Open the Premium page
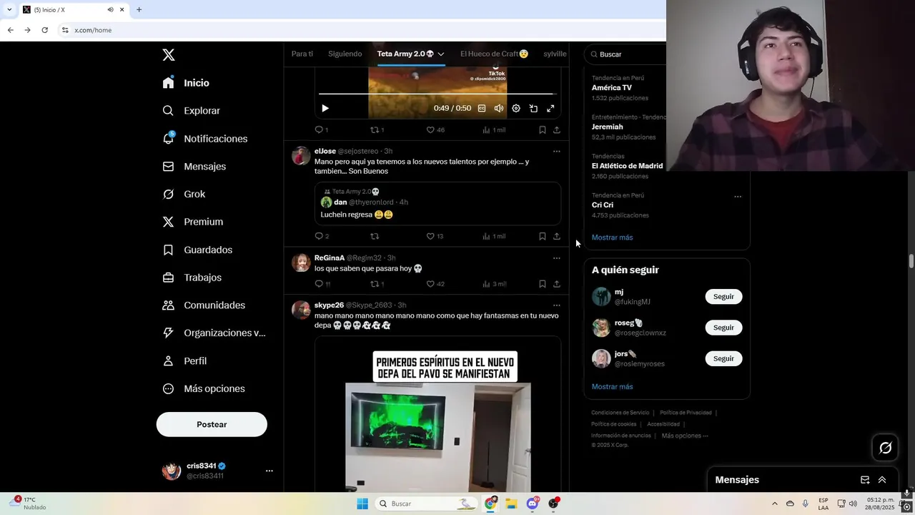The height and width of the screenshot is (515, 915). (192, 222)
